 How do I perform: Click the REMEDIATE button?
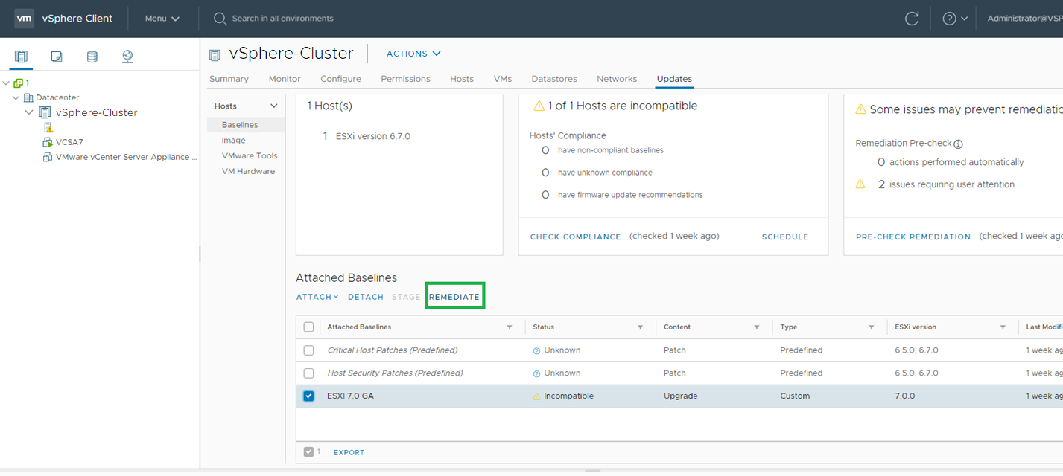click(x=454, y=297)
